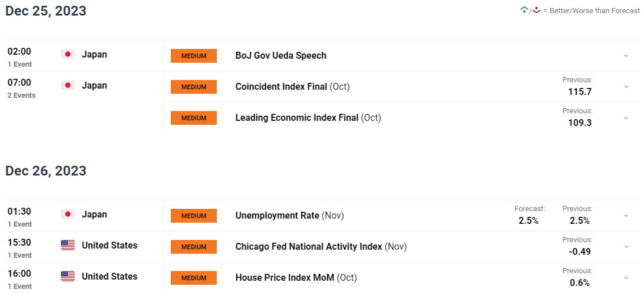
Task: Expand Coincident Index Final row chevron
Action: coord(626,87)
